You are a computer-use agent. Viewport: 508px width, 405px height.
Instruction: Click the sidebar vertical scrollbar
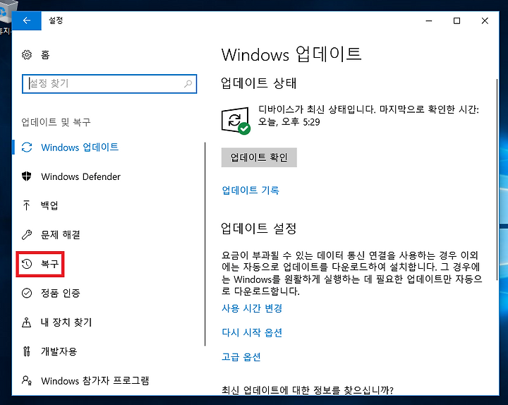(205, 244)
